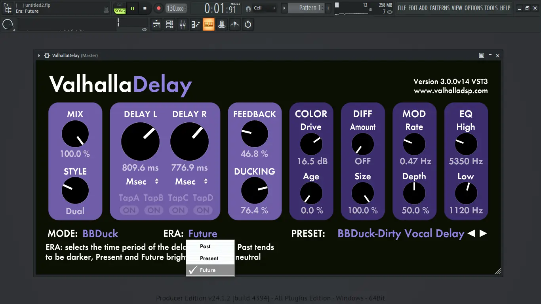Open the PATTERNS menu
The image size is (541, 304).
point(440,8)
